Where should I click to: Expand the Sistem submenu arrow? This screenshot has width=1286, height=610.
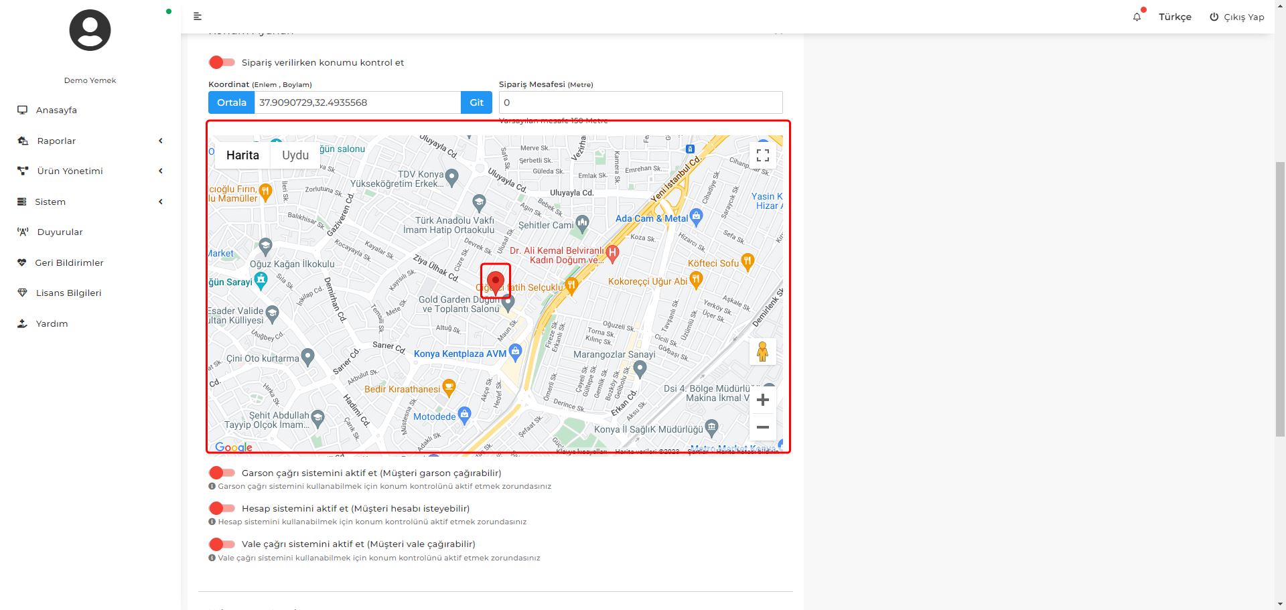coord(161,202)
